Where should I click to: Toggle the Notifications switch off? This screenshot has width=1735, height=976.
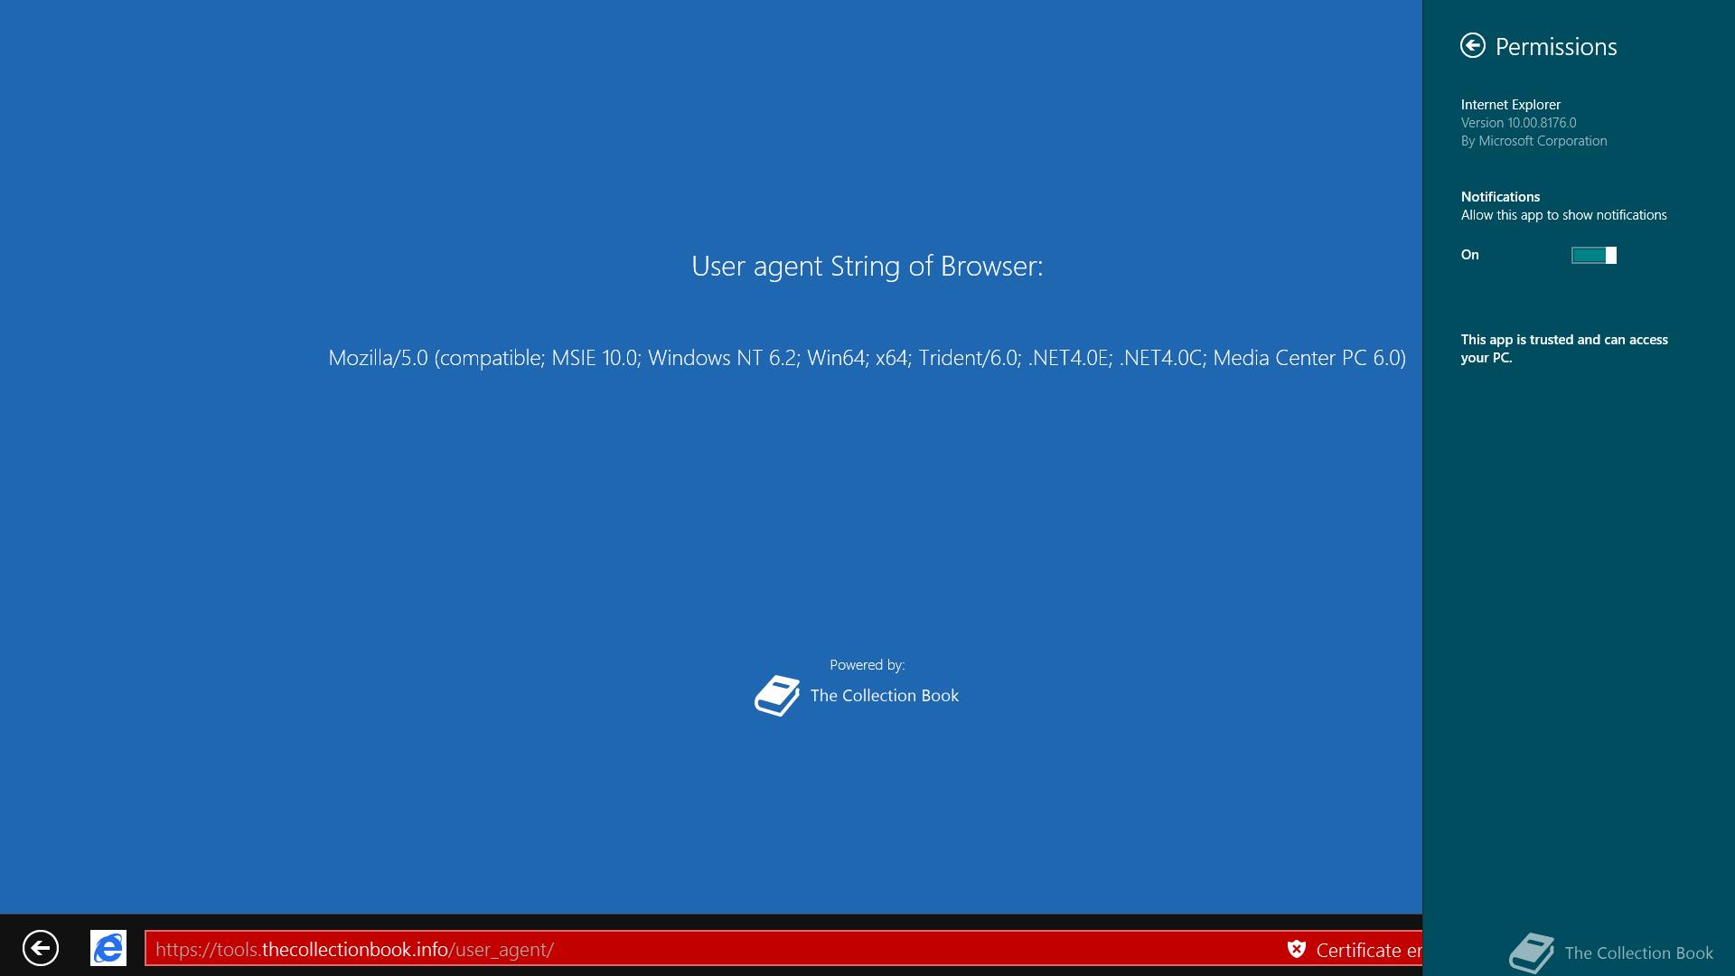(x=1593, y=255)
